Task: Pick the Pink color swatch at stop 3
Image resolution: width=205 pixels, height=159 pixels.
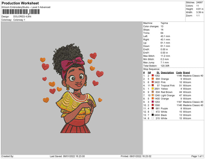Action: pos(153,82)
